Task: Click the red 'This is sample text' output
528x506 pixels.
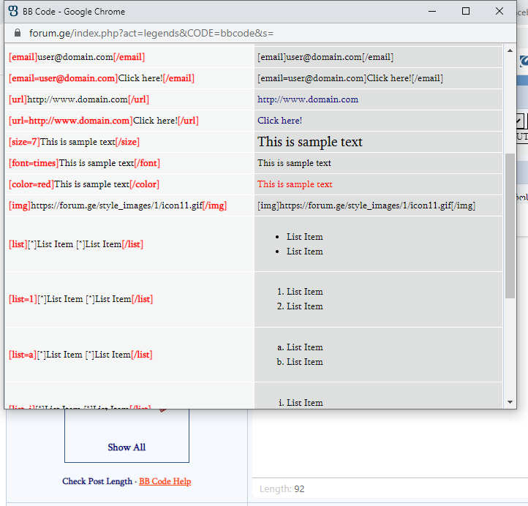Action: click(x=295, y=184)
